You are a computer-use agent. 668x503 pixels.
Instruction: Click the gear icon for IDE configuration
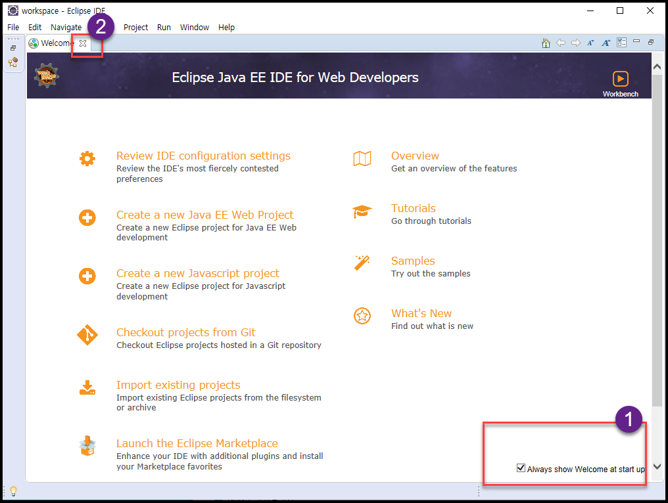tap(87, 159)
